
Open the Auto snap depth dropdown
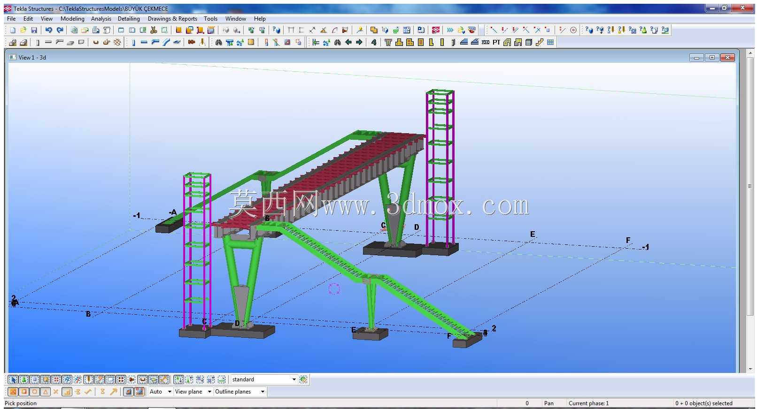coord(170,392)
